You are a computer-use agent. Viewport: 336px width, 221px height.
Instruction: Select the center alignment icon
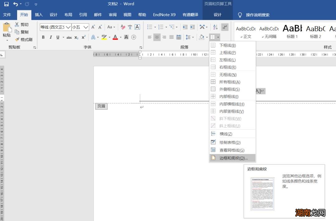157,37
